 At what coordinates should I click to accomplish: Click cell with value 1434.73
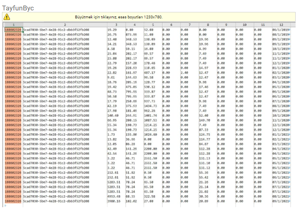[150, 106]
